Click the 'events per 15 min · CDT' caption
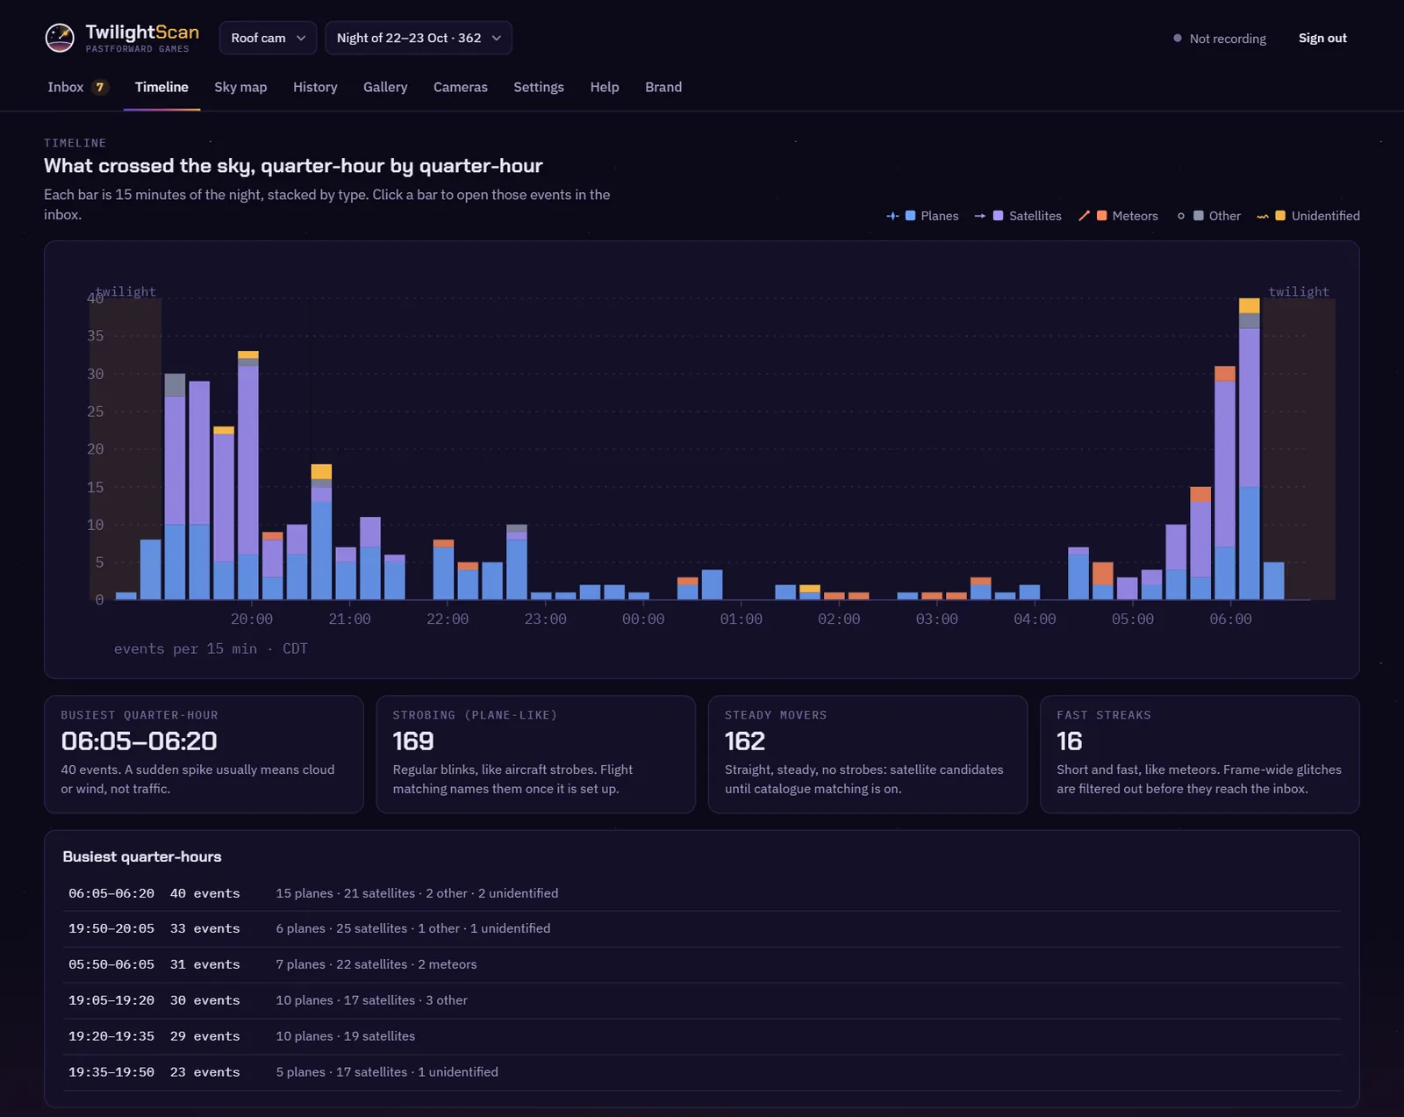Viewport: 1404px width, 1117px height. tap(211, 648)
